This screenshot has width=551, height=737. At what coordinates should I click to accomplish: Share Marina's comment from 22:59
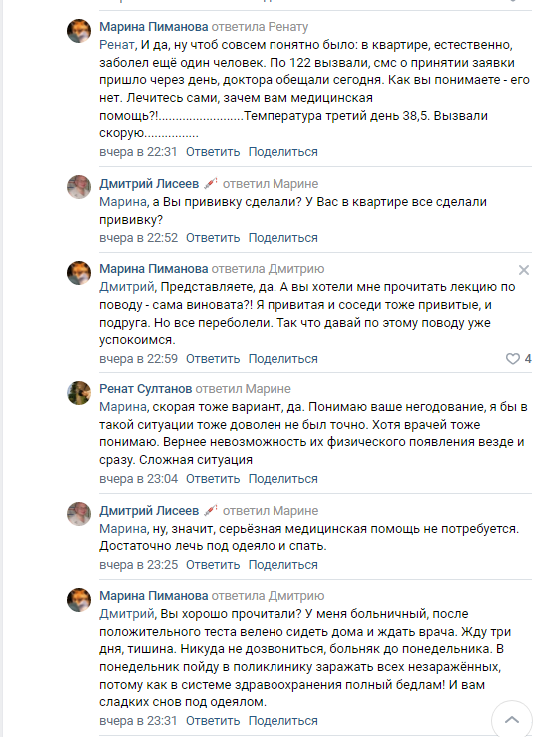(x=282, y=359)
